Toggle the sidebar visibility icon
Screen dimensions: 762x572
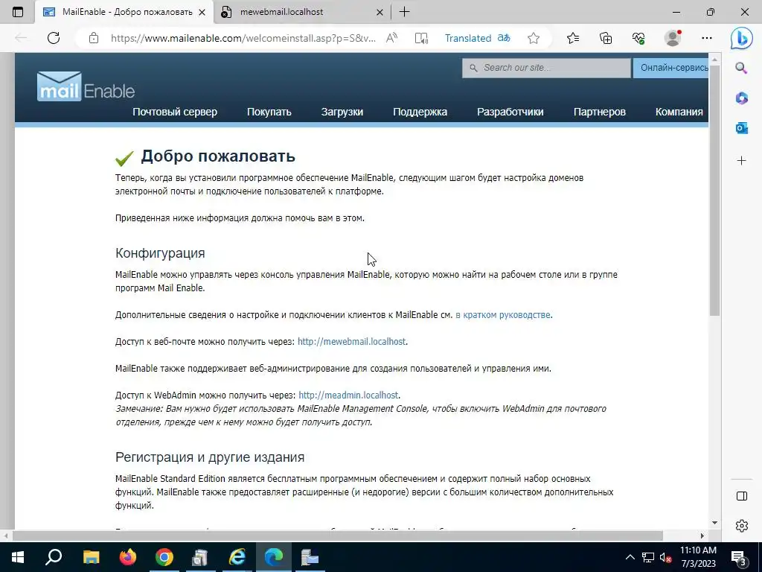coord(742,496)
